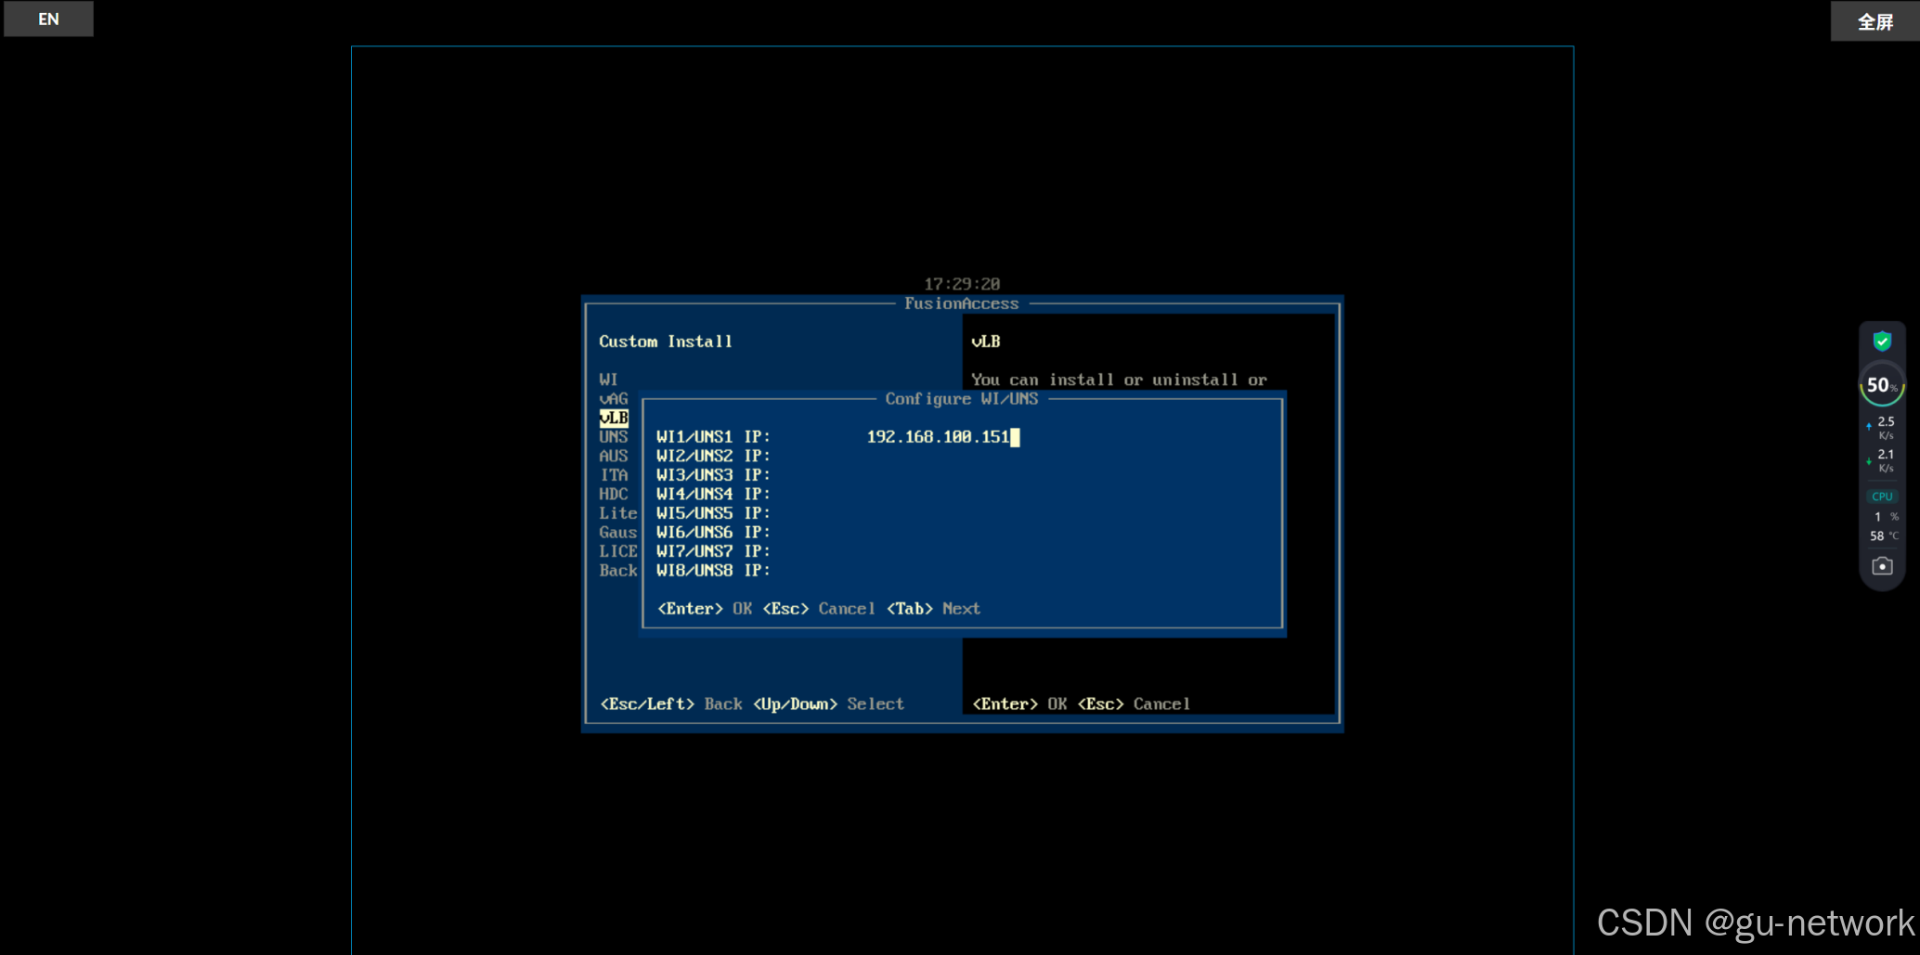This screenshot has width=1920, height=955.
Task: Select Gaus entry in the install menu
Action: [x=618, y=532]
